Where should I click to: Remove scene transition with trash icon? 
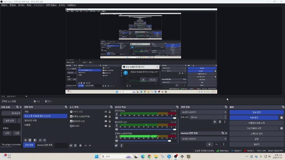tap(220, 122)
